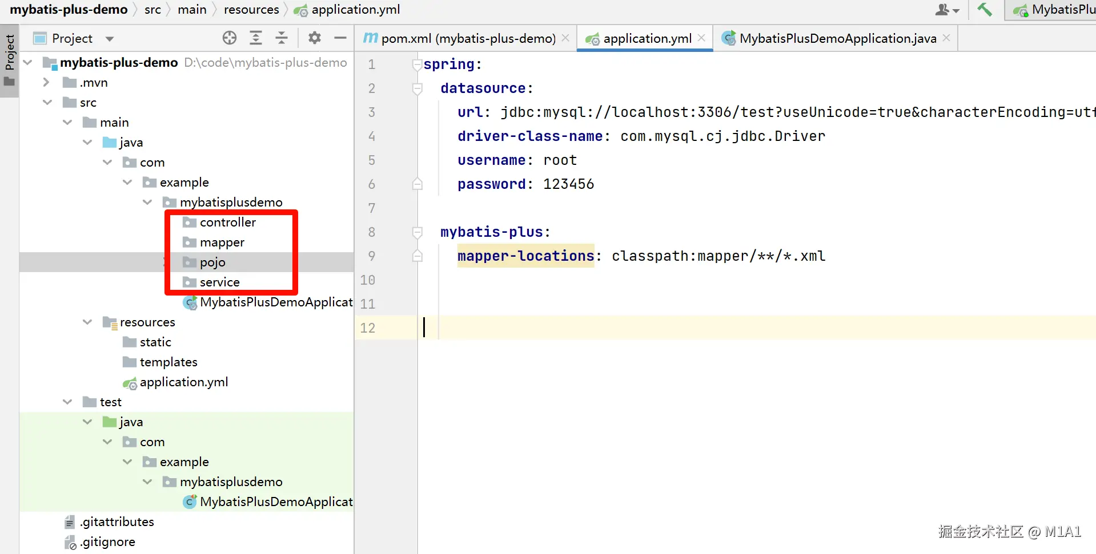Open Project panel settings gear

point(315,38)
